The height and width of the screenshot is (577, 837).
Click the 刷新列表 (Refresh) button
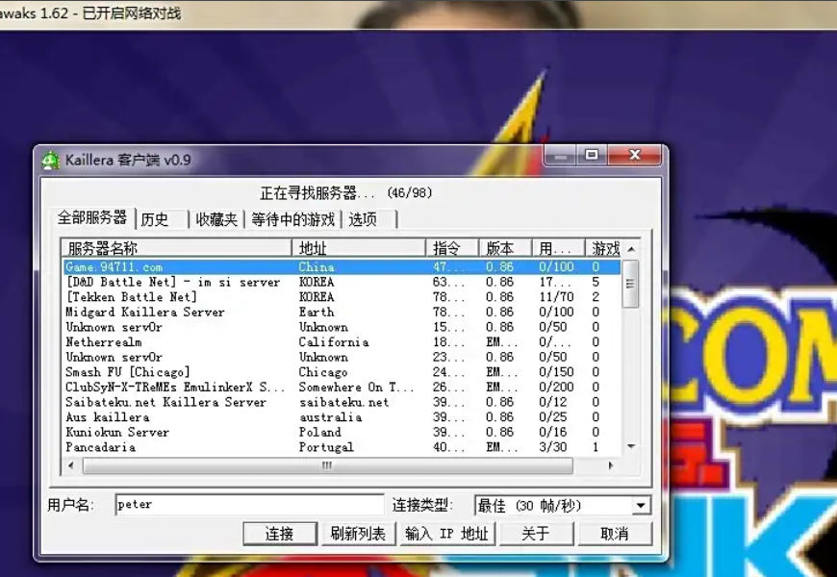[357, 534]
